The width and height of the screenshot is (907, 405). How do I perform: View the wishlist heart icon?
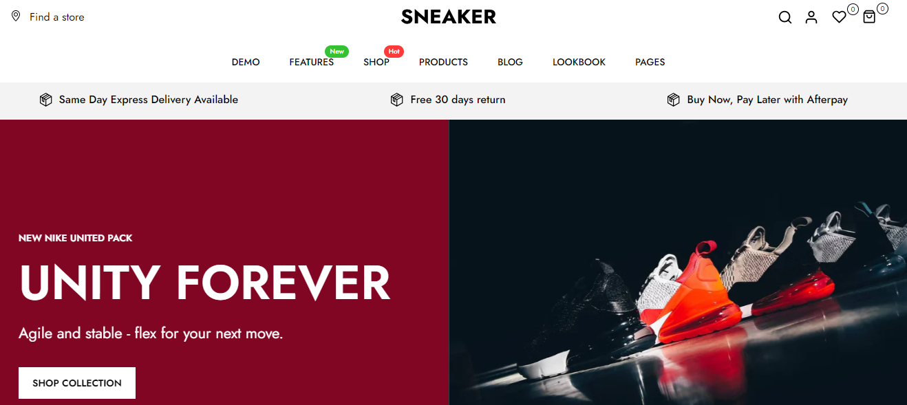pos(839,17)
